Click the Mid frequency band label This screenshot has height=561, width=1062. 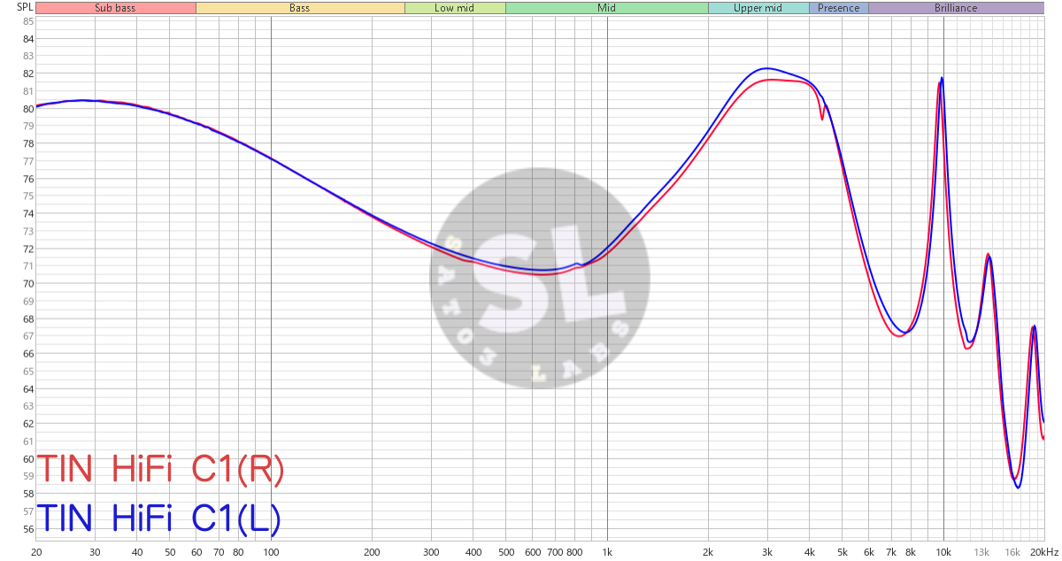pyautogui.click(x=606, y=8)
